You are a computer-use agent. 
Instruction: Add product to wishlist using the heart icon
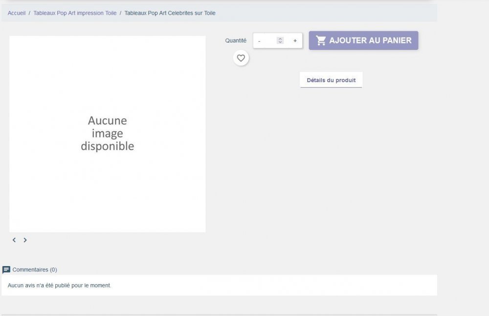click(241, 58)
